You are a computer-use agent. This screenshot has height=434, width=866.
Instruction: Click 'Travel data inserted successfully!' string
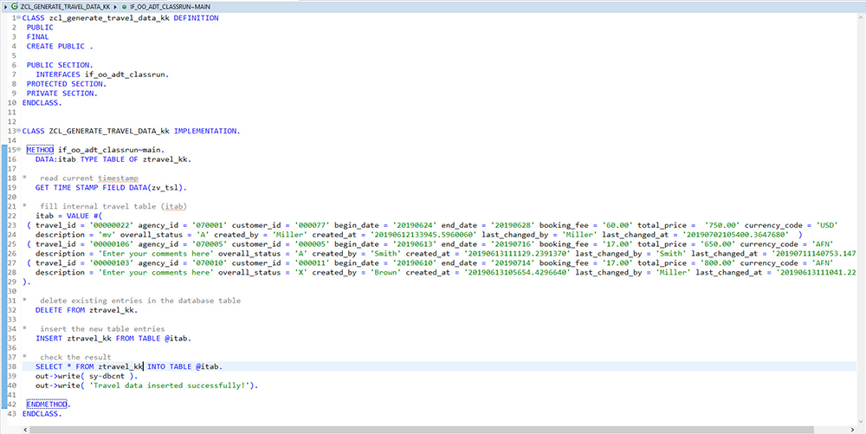point(170,385)
